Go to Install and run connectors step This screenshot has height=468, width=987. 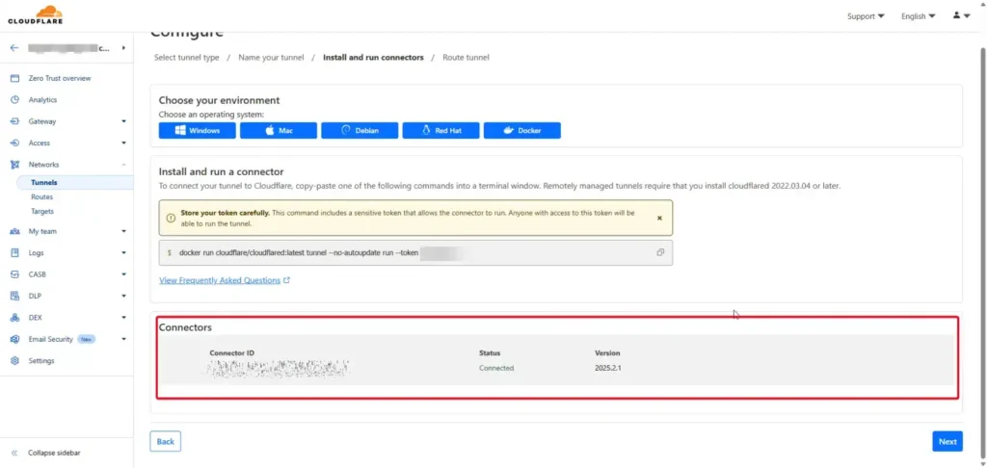pyautogui.click(x=373, y=57)
